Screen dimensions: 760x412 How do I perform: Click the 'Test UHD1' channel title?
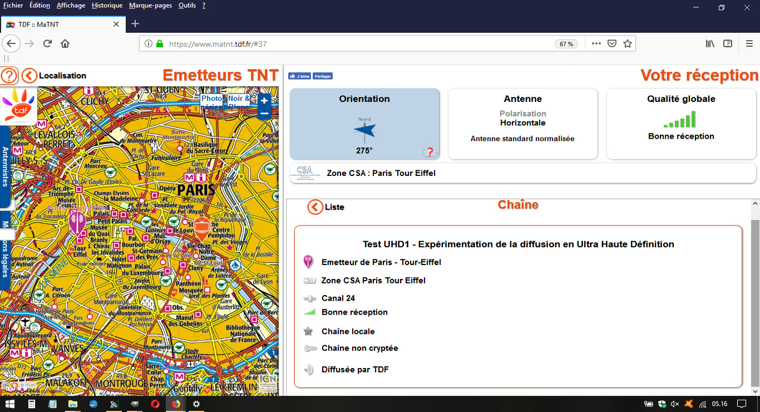(x=518, y=244)
